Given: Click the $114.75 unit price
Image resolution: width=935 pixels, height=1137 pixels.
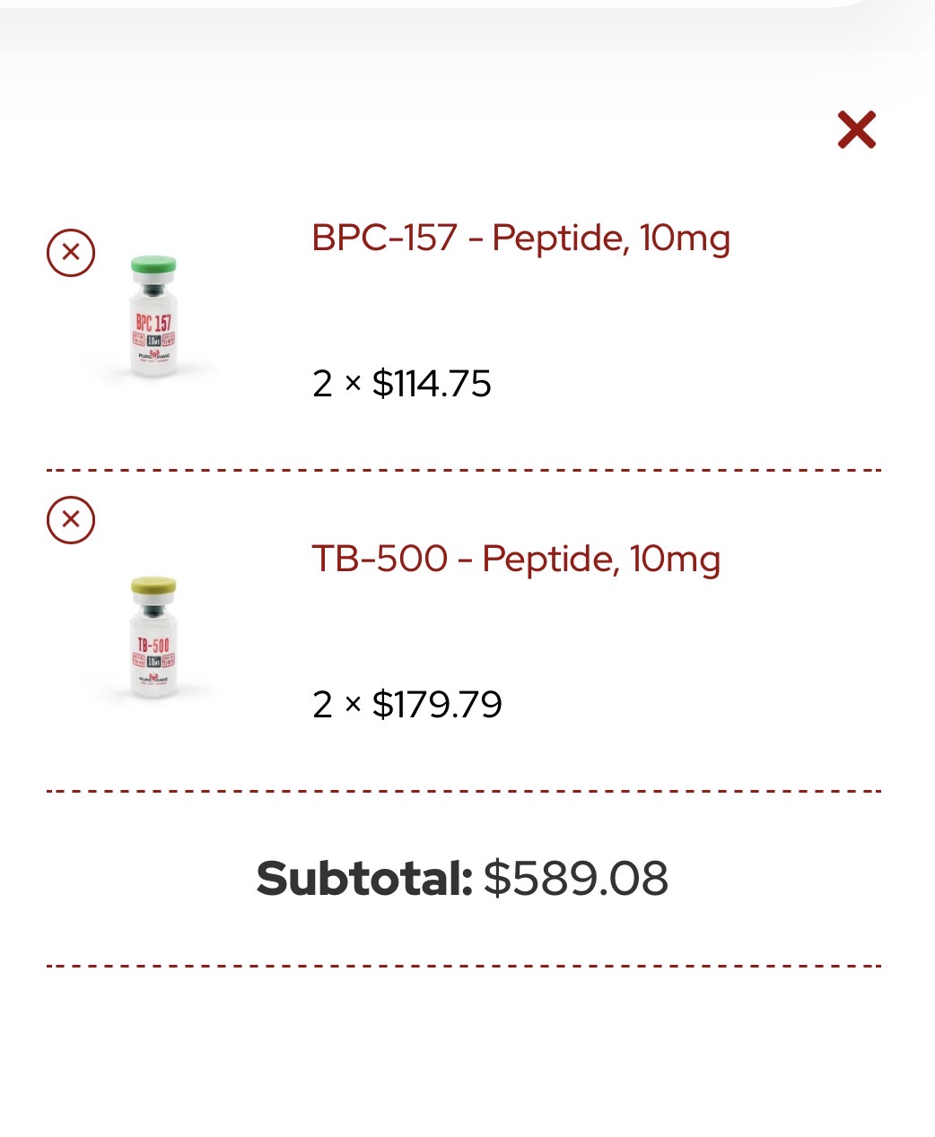Looking at the screenshot, I should (x=432, y=384).
